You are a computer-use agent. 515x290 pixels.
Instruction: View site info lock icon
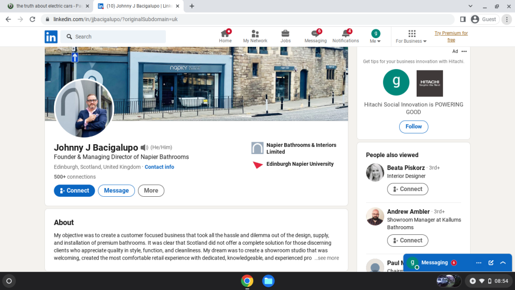pyautogui.click(x=47, y=20)
